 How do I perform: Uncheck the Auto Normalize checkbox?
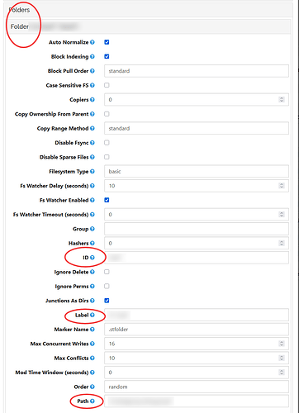pos(107,42)
